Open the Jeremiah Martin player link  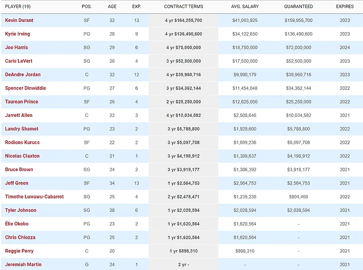23,265
